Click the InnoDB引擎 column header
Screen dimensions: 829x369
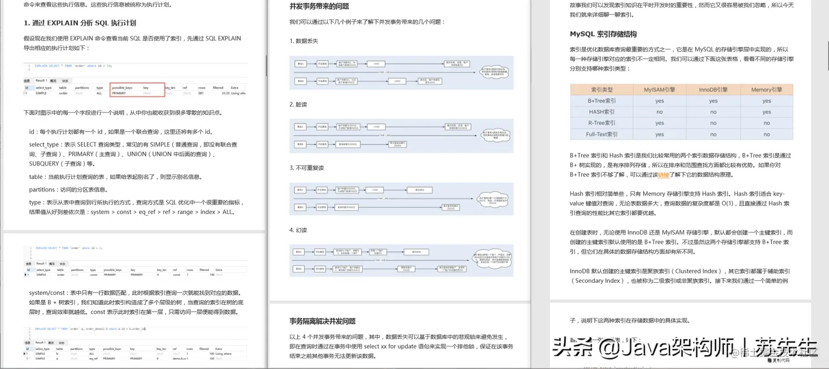click(x=713, y=89)
